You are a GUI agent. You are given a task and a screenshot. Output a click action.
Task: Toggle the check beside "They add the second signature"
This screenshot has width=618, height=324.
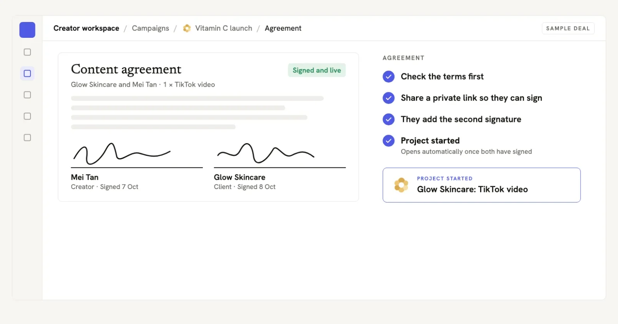[x=389, y=119]
